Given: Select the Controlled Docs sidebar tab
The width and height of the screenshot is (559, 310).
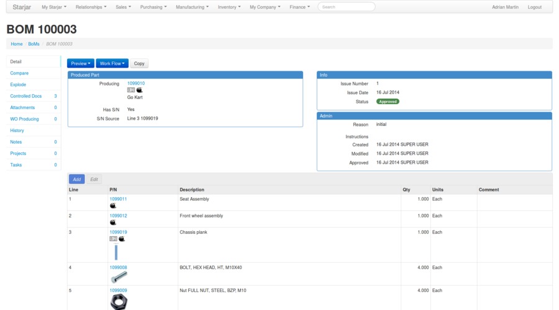Looking at the screenshot, I should [x=26, y=96].
